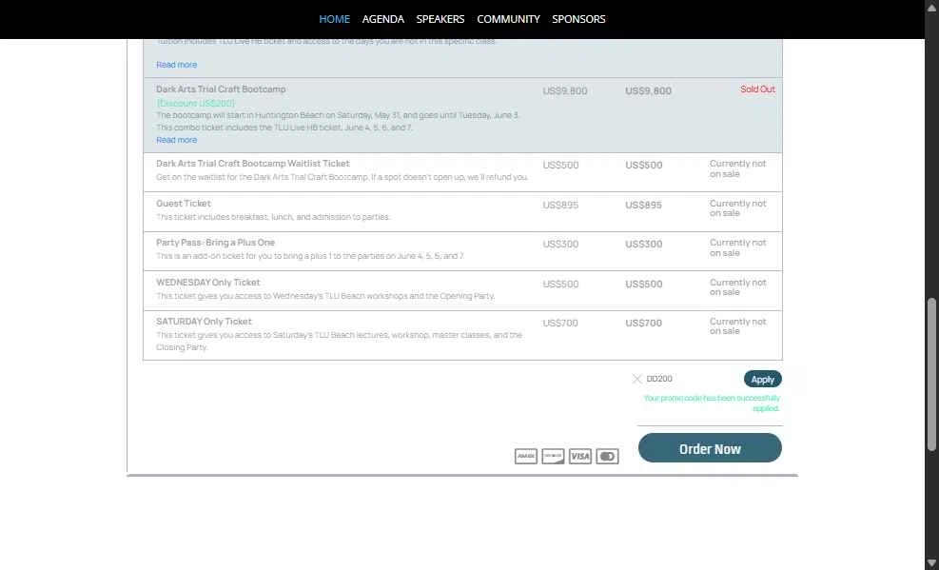Screen dimensions: 939x570
Task: Click Read more under Dark Arts Bootcamp
Action: [177, 140]
